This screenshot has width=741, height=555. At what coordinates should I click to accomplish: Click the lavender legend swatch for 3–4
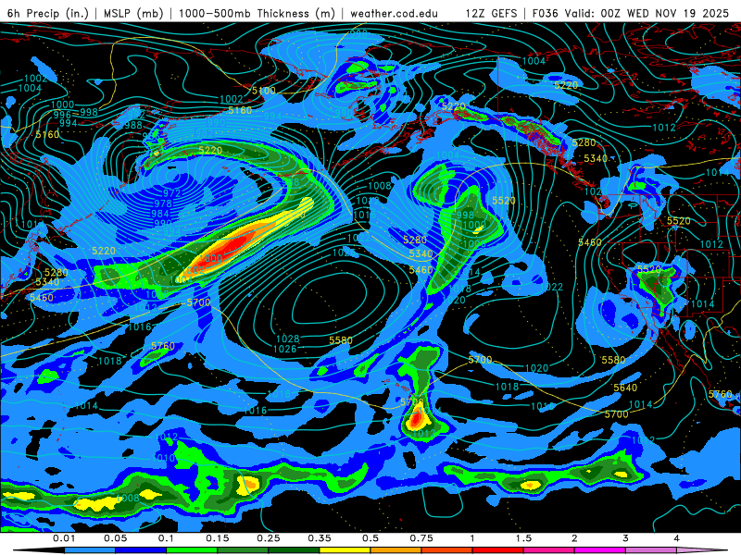pyautogui.click(x=651, y=550)
